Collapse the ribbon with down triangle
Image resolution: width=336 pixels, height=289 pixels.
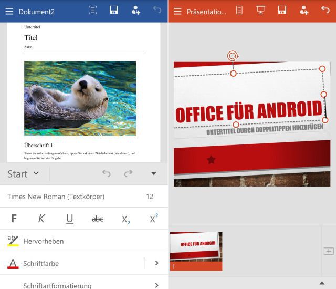154,173
